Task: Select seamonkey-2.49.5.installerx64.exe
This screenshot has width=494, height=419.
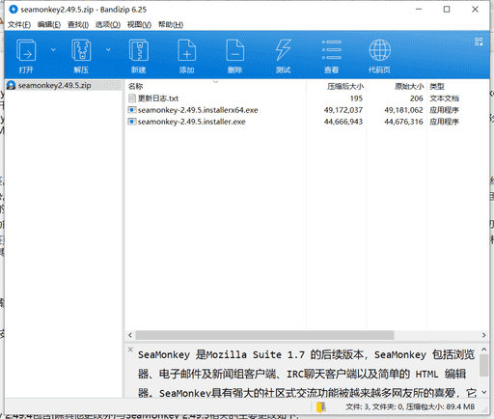Action: pos(198,110)
